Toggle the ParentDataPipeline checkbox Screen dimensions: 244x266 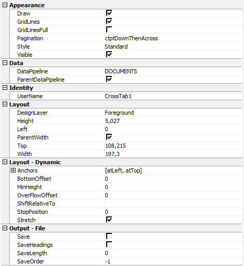point(109,79)
